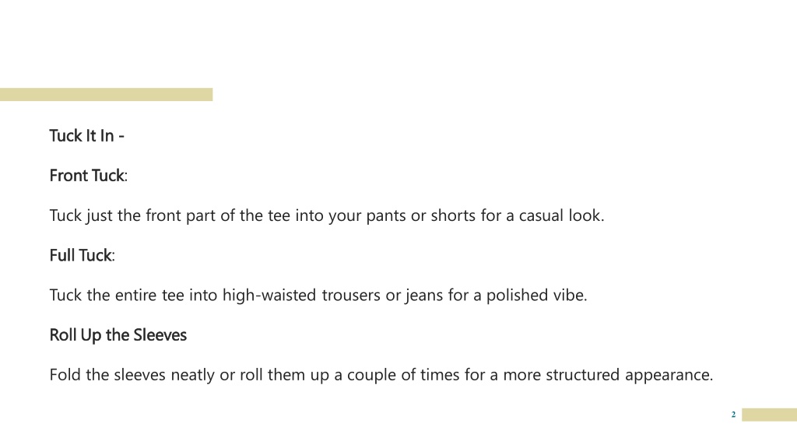Click the slide page number 2
Viewport: 797px width, 448px height.
click(x=733, y=415)
